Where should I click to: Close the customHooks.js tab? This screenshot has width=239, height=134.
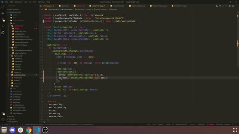(107, 6)
